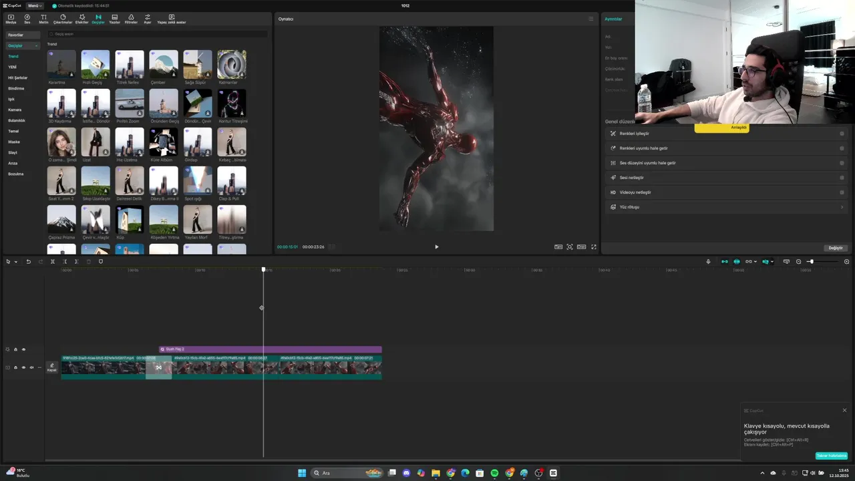The width and height of the screenshot is (855, 481).
Task: Click the transitions search field
Action: point(157,33)
